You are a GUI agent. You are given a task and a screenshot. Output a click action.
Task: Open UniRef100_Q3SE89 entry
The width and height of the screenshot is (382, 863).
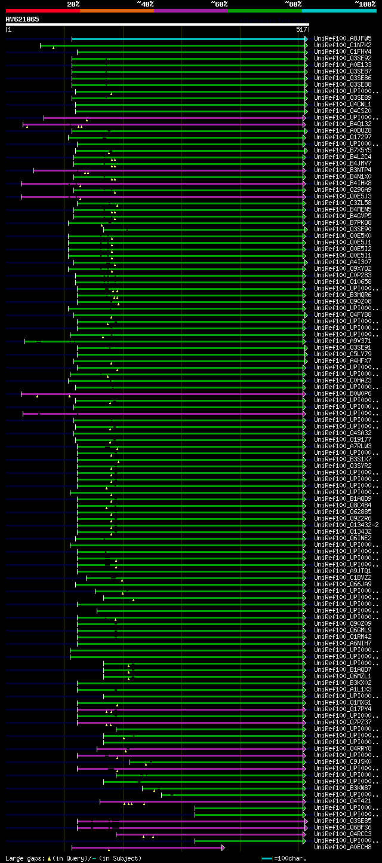[343, 97]
